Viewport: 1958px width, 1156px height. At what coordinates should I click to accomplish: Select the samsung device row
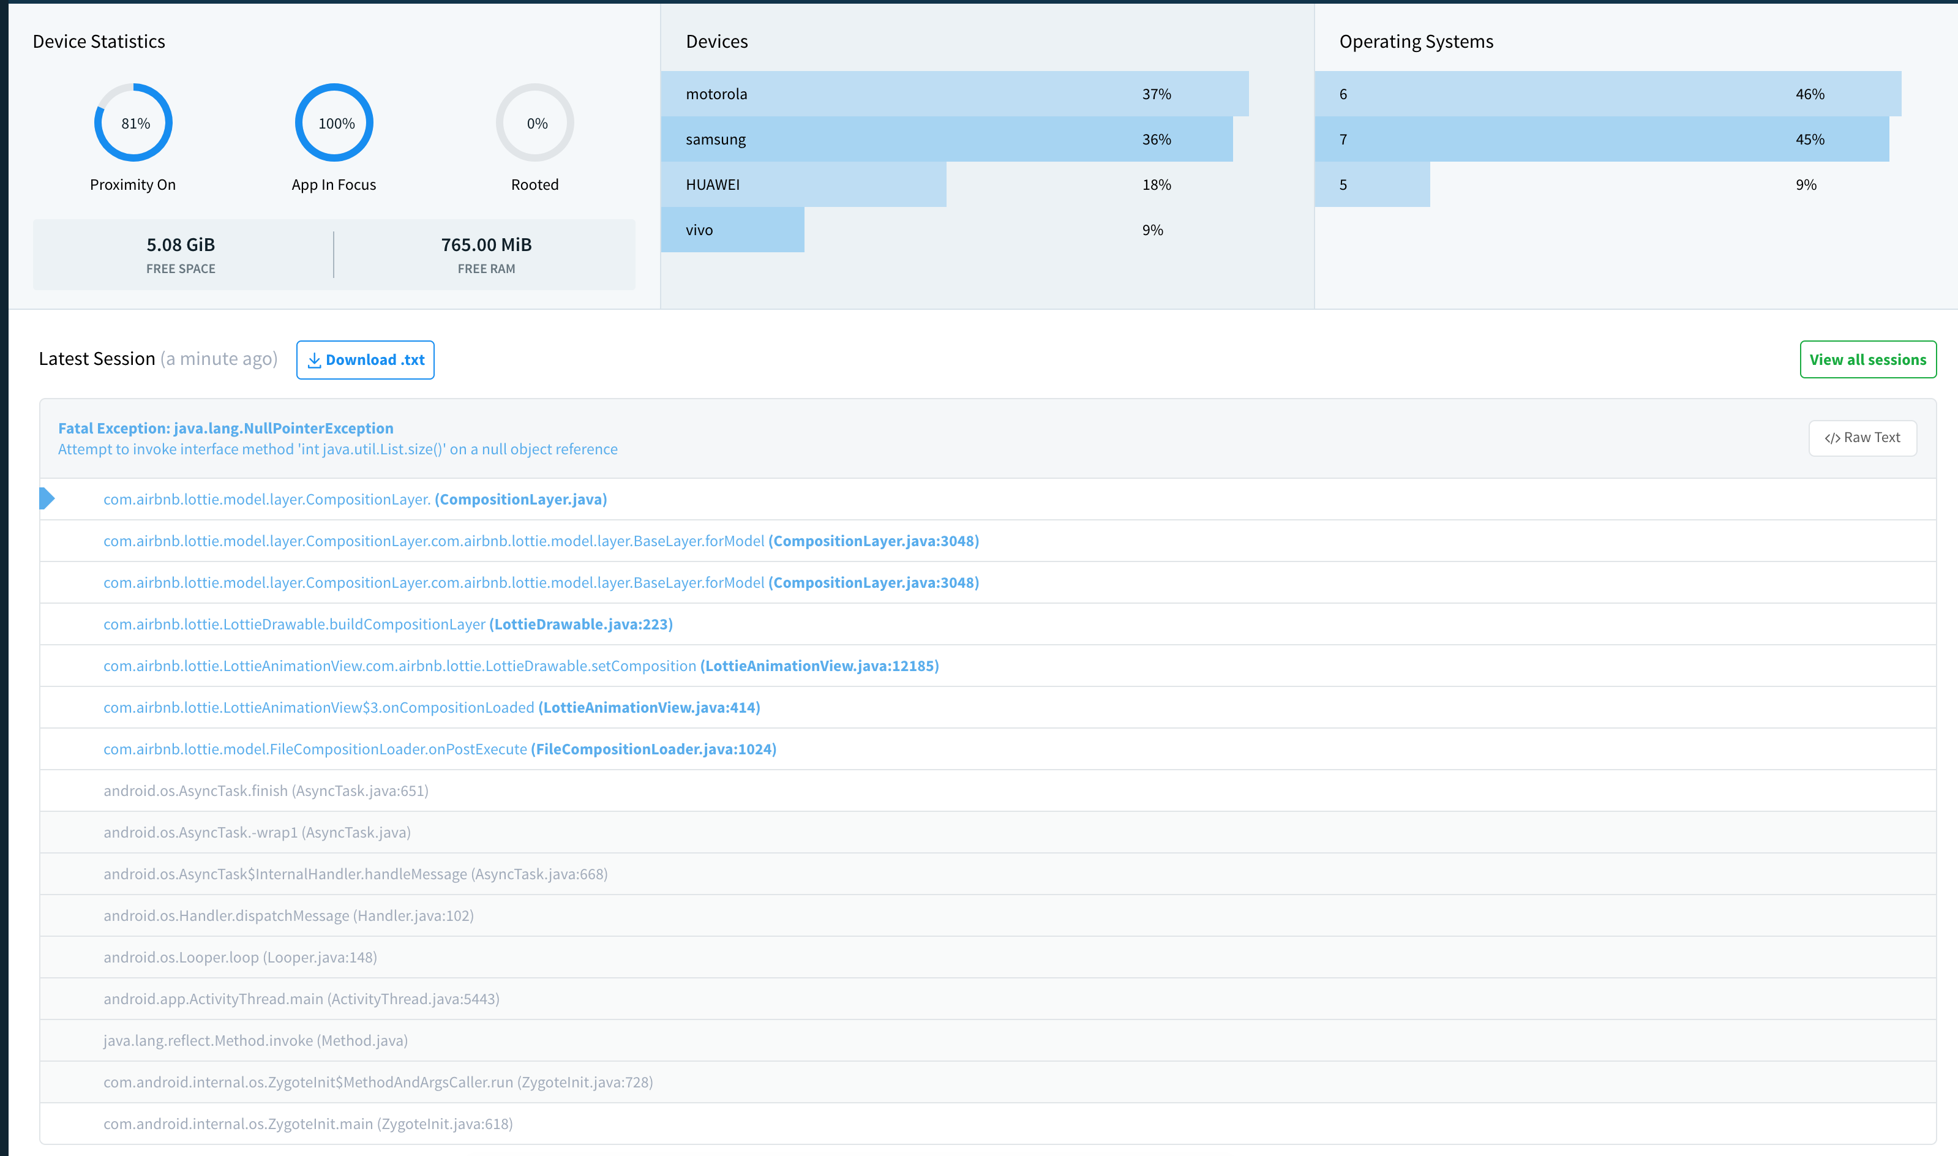tap(947, 140)
